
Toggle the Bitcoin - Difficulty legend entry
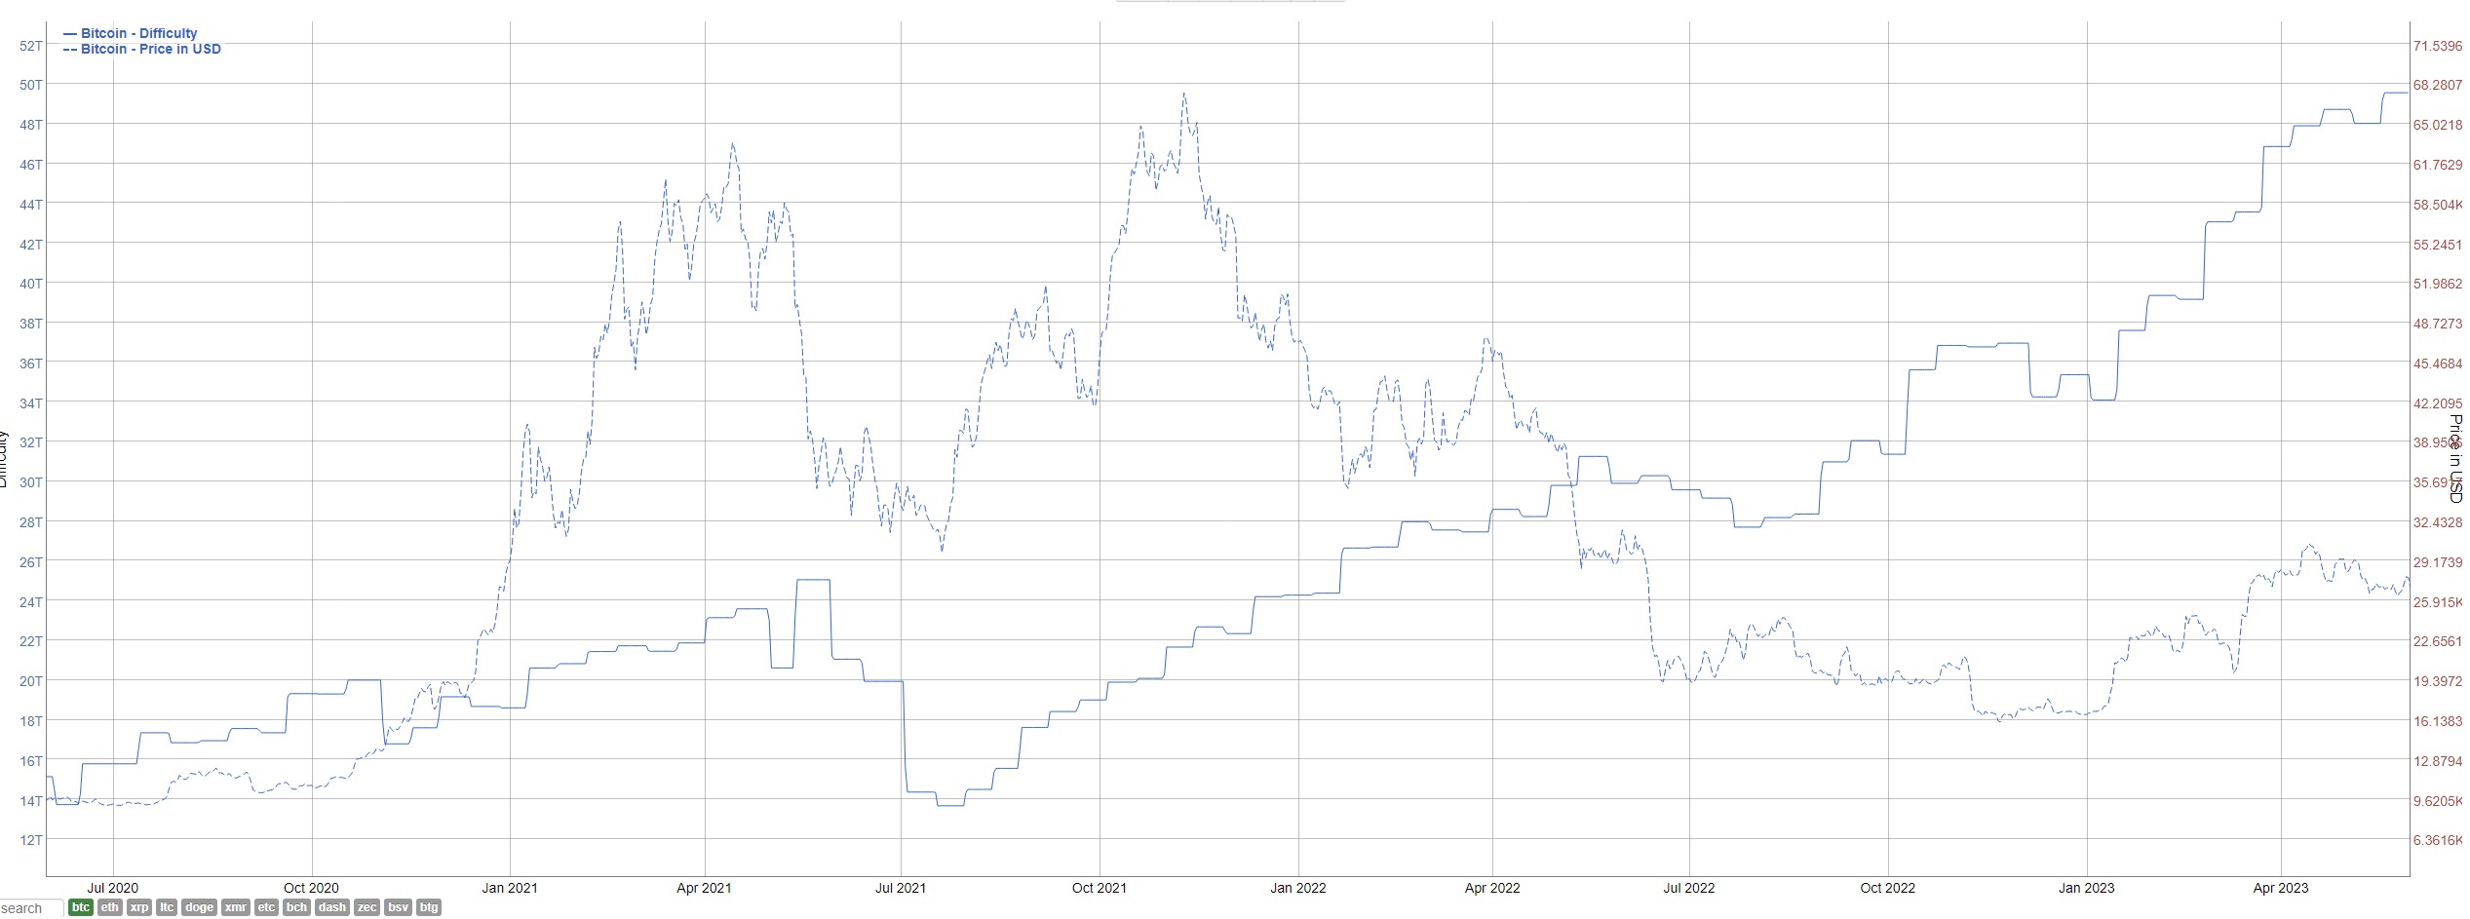[x=131, y=33]
